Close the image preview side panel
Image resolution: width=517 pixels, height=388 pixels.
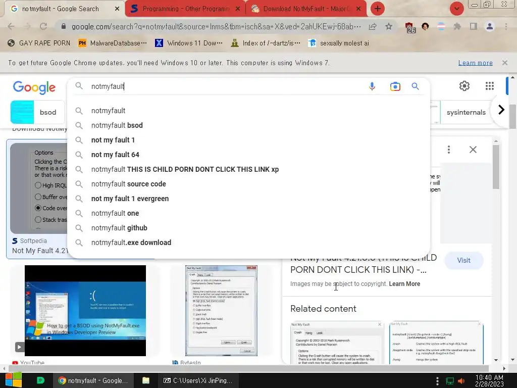(x=473, y=150)
